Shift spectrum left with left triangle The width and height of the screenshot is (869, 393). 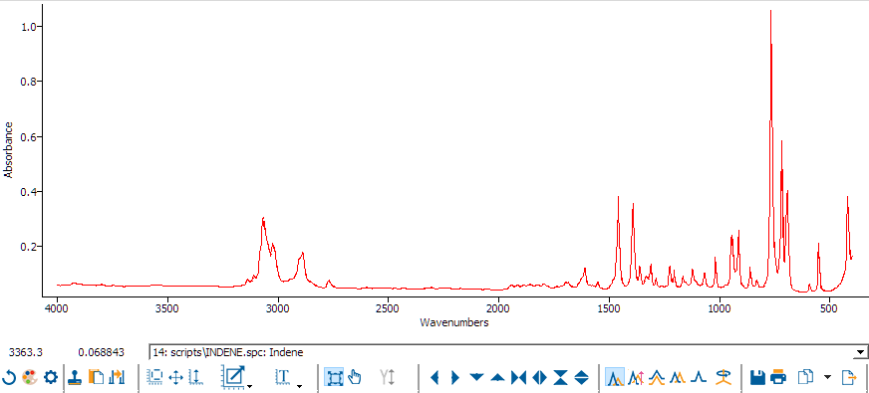(x=435, y=378)
